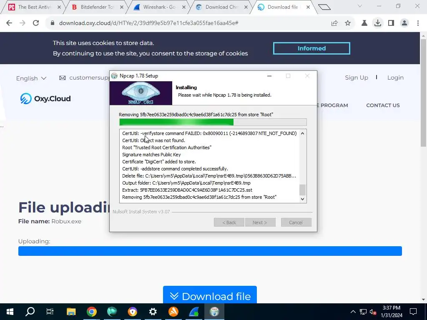427x320 pixels.
Task: Open the network tray icon
Action: (x=363, y=312)
